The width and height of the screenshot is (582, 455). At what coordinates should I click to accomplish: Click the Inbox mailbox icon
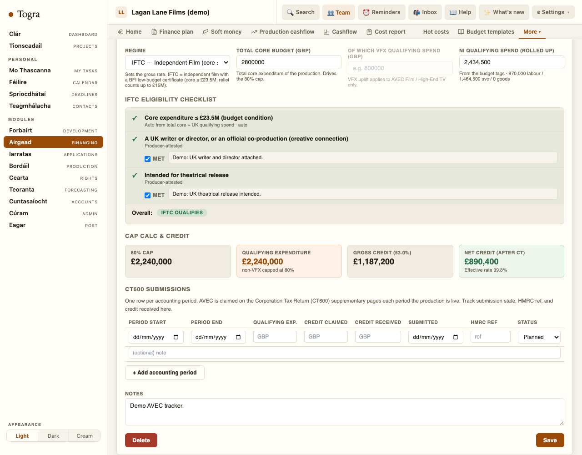coord(416,12)
